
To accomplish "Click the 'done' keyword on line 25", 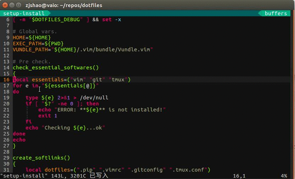I will point(19,134).
